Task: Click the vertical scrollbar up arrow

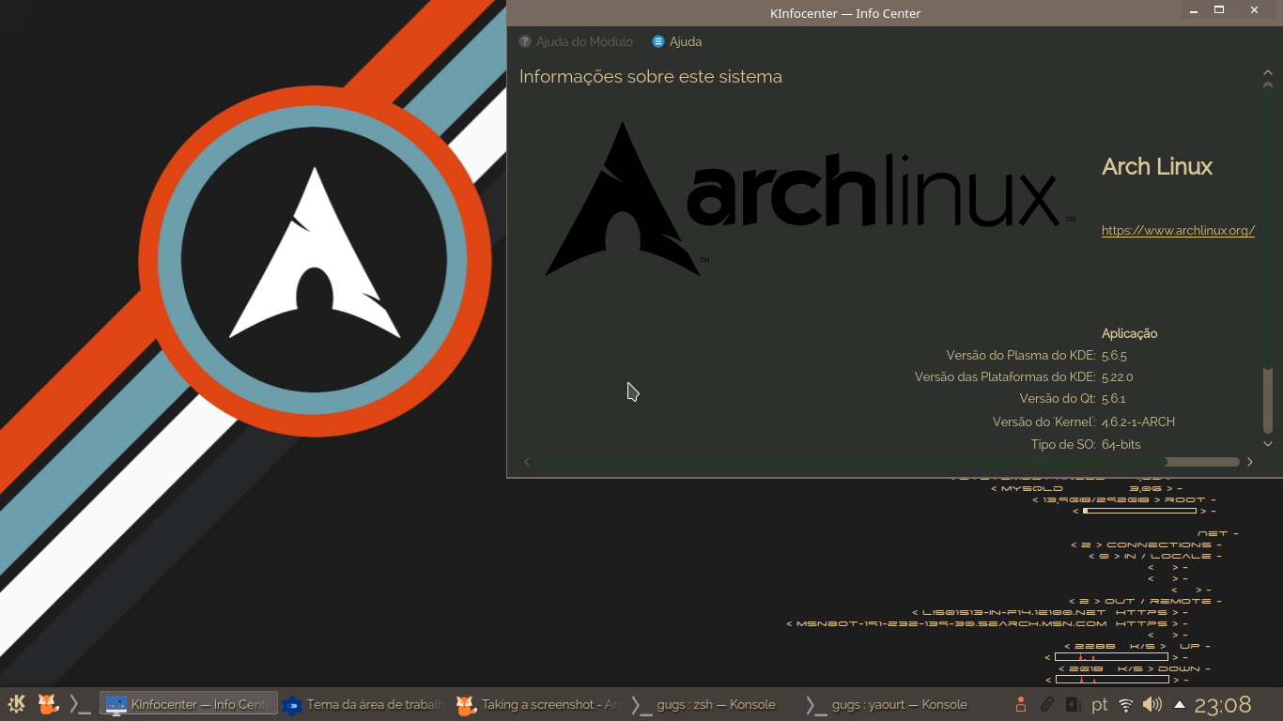Action: 1268,73
